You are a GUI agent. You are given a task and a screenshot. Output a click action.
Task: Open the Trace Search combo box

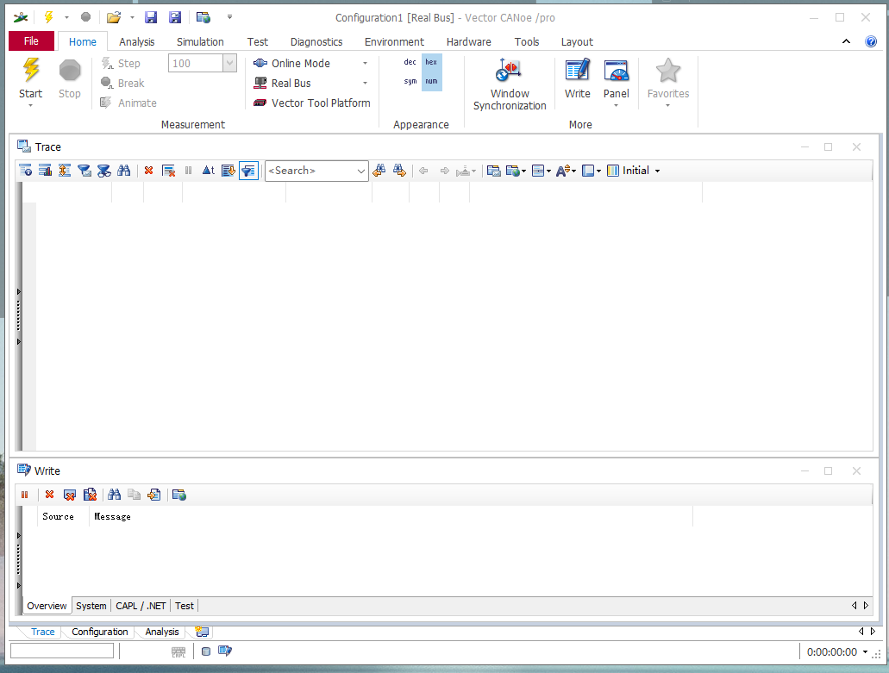pyautogui.click(x=317, y=171)
